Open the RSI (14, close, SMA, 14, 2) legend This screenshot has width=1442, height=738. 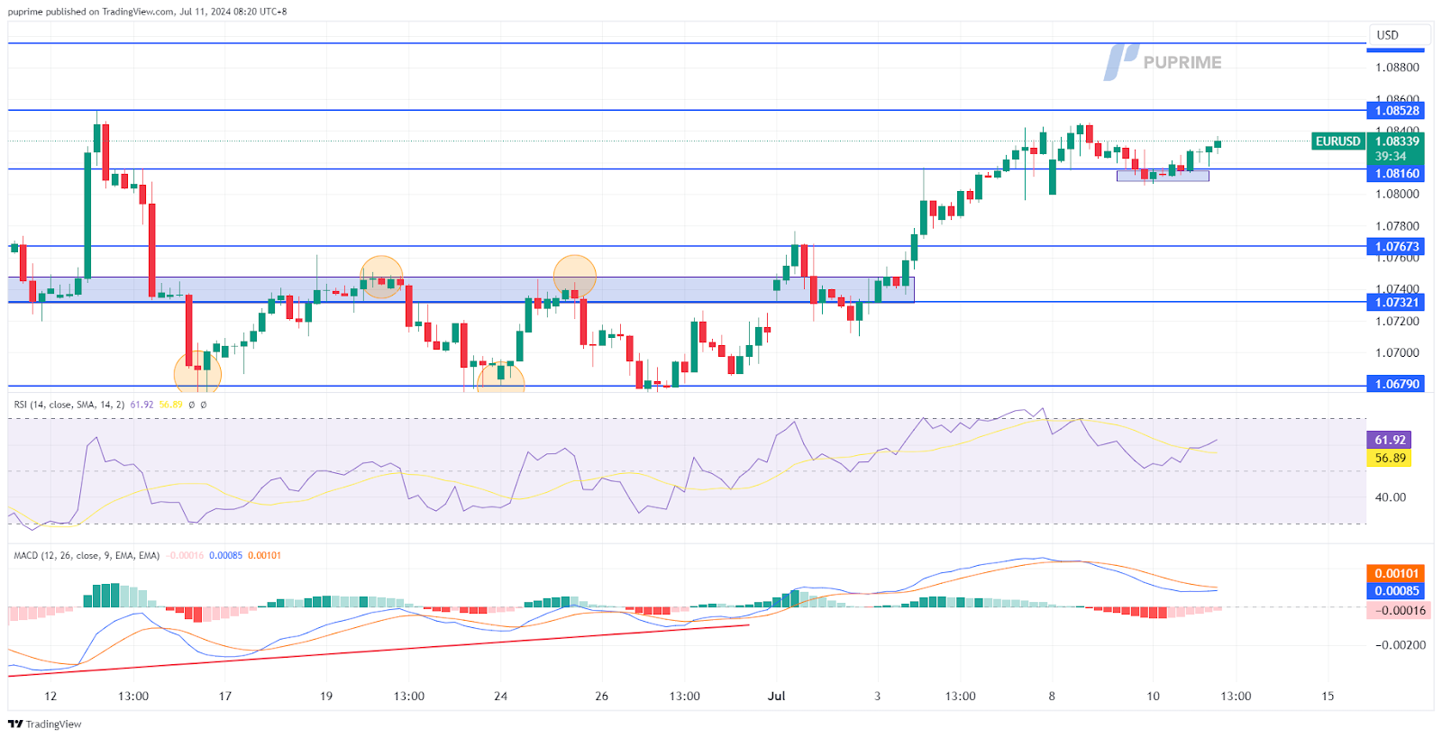69,405
